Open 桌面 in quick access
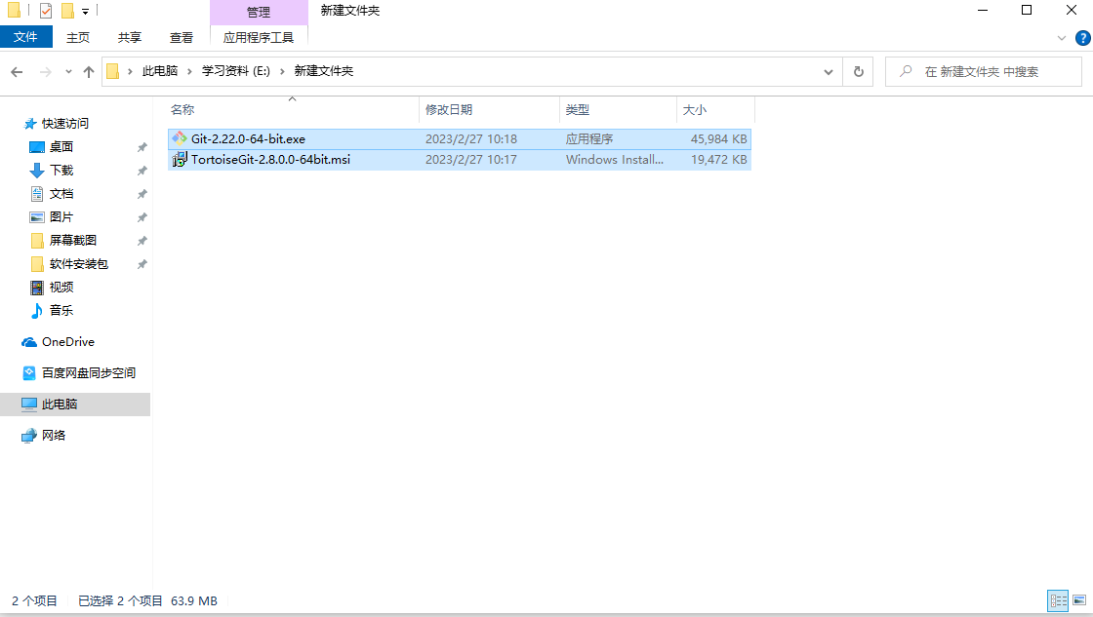The image size is (1093, 617). pos(61,147)
